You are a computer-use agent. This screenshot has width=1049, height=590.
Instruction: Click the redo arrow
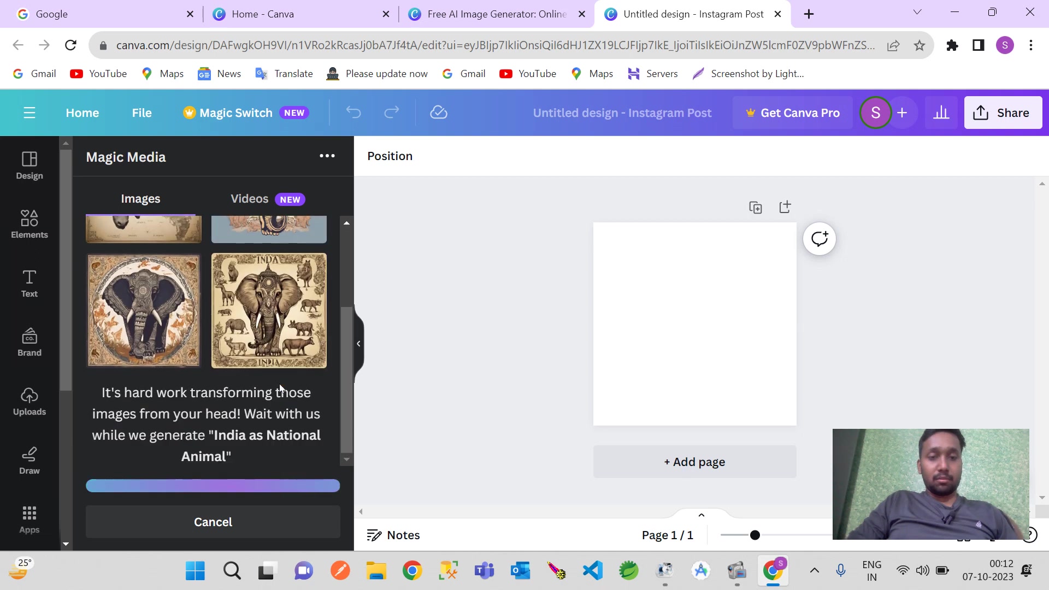click(392, 113)
